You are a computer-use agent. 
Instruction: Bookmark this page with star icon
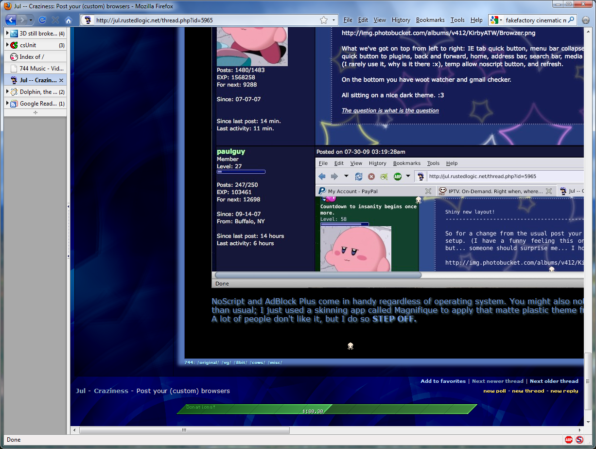pos(324,20)
